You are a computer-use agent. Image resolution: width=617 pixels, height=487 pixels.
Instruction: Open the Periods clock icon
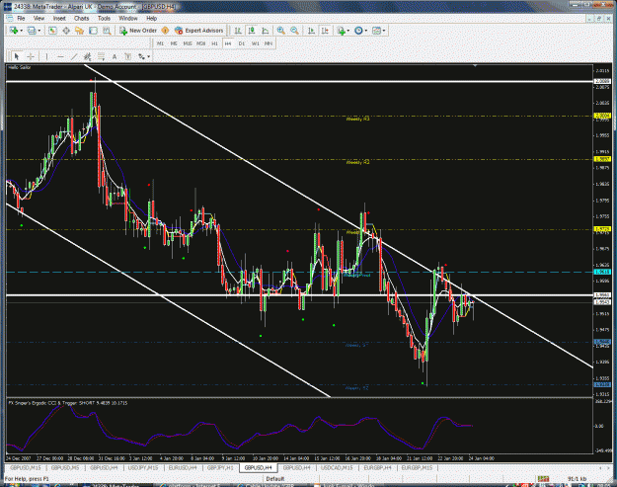[x=358, y=31]
